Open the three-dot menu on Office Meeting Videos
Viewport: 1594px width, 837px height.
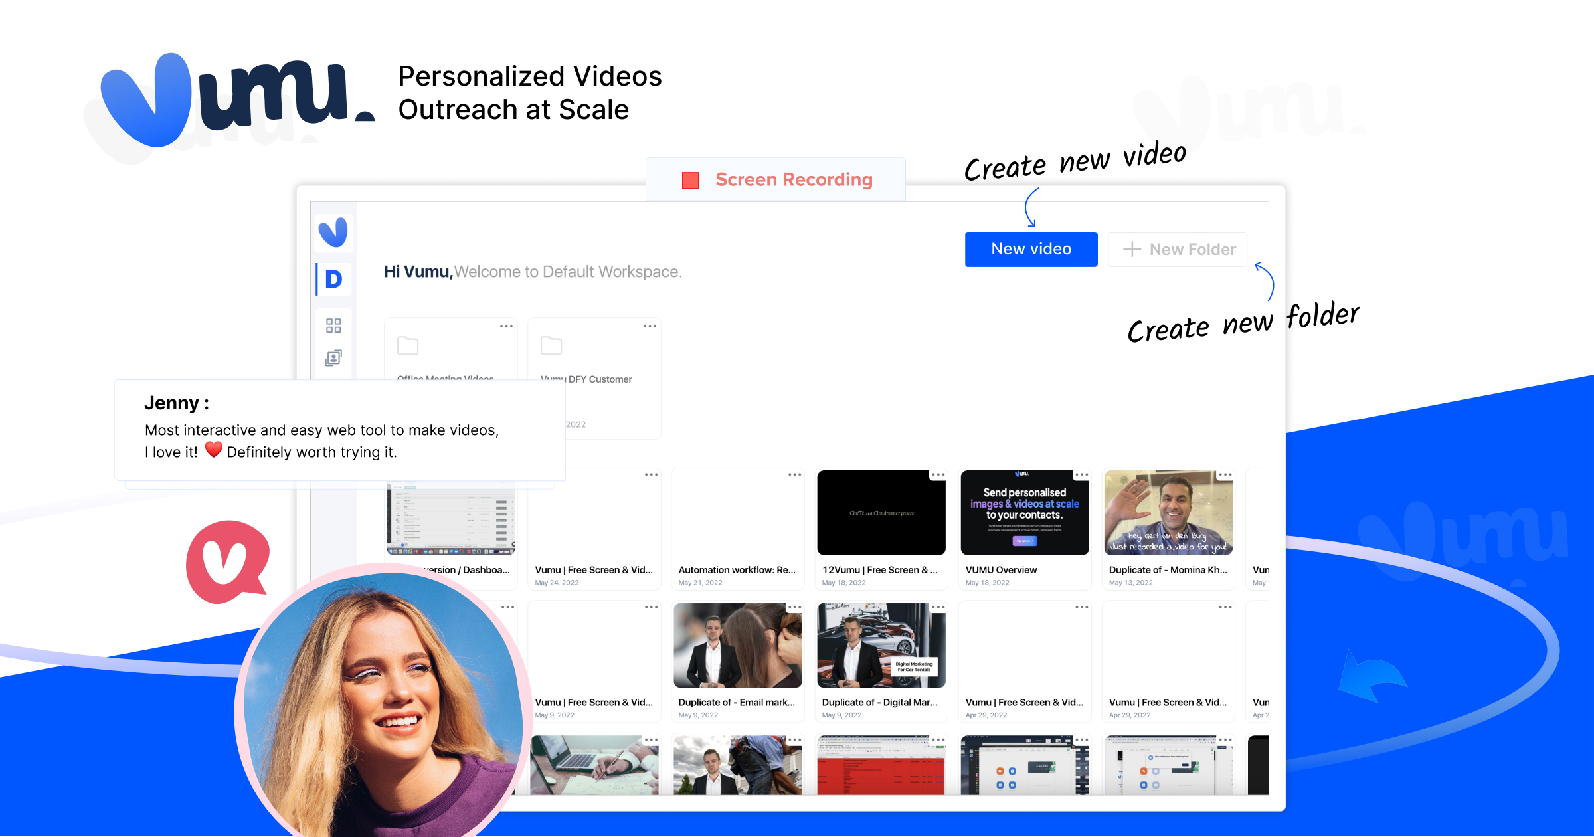tap(505, 325)
